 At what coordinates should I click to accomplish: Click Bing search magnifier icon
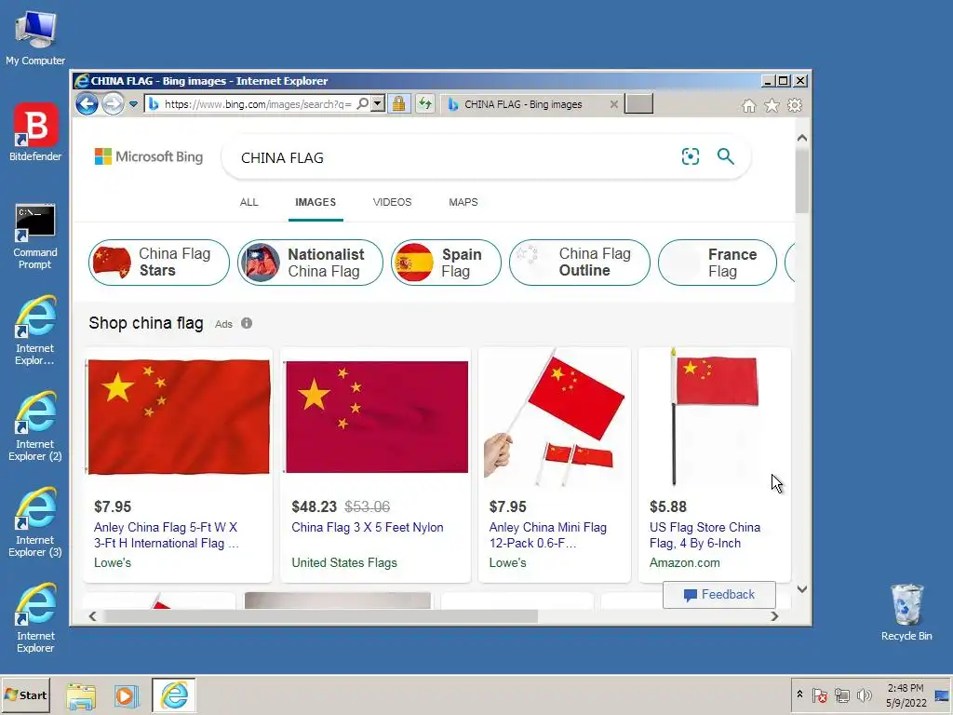726,156
